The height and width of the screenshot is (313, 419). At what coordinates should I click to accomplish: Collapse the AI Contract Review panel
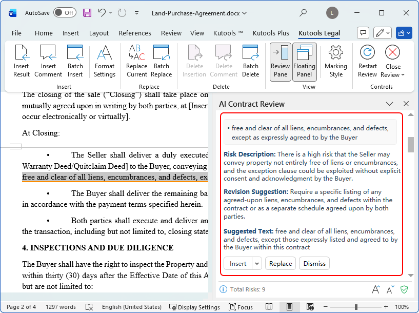[389, 103]
